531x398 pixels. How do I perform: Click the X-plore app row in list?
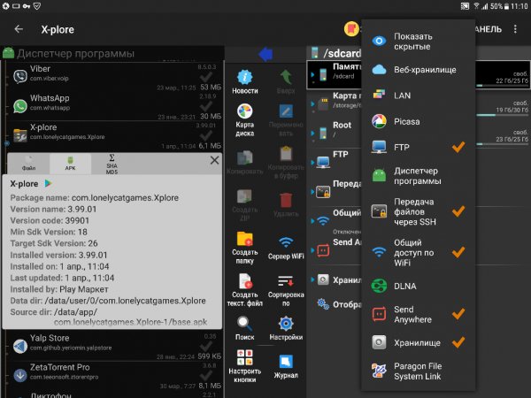tap(114, 135)
